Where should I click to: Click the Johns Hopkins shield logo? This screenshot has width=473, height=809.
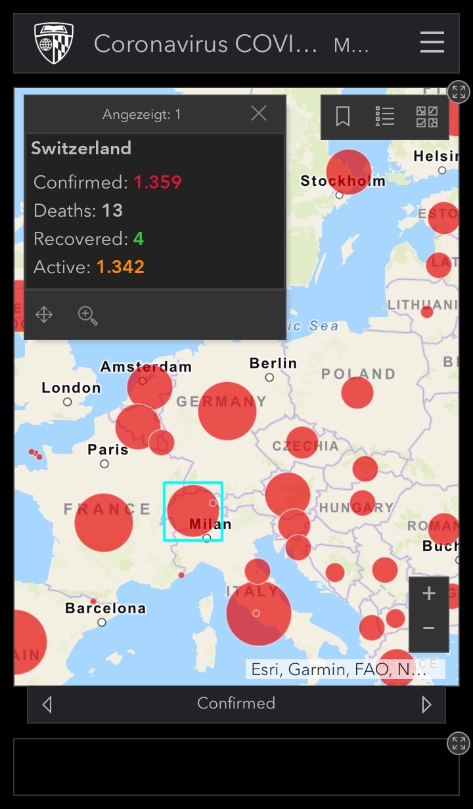[x=53, y=43]
